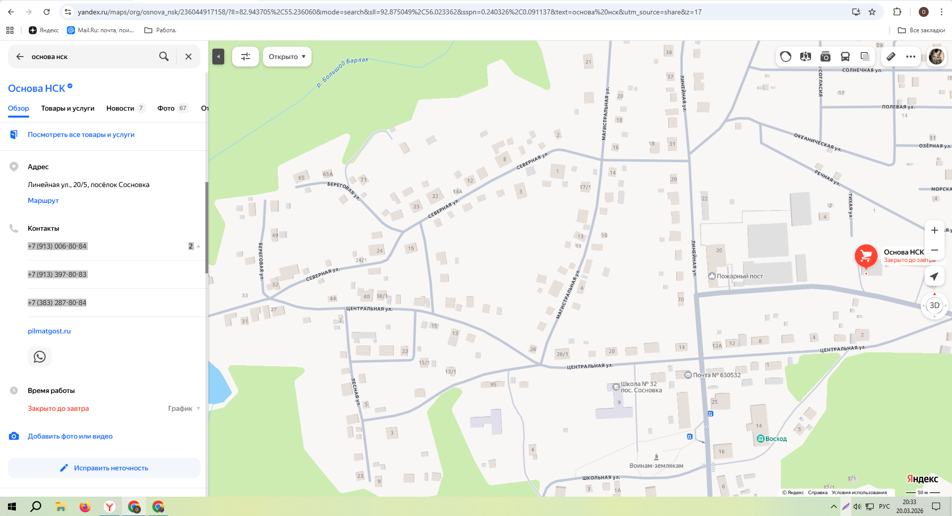Expand the Открыто filter dropdown

click(x=287, y=57)
